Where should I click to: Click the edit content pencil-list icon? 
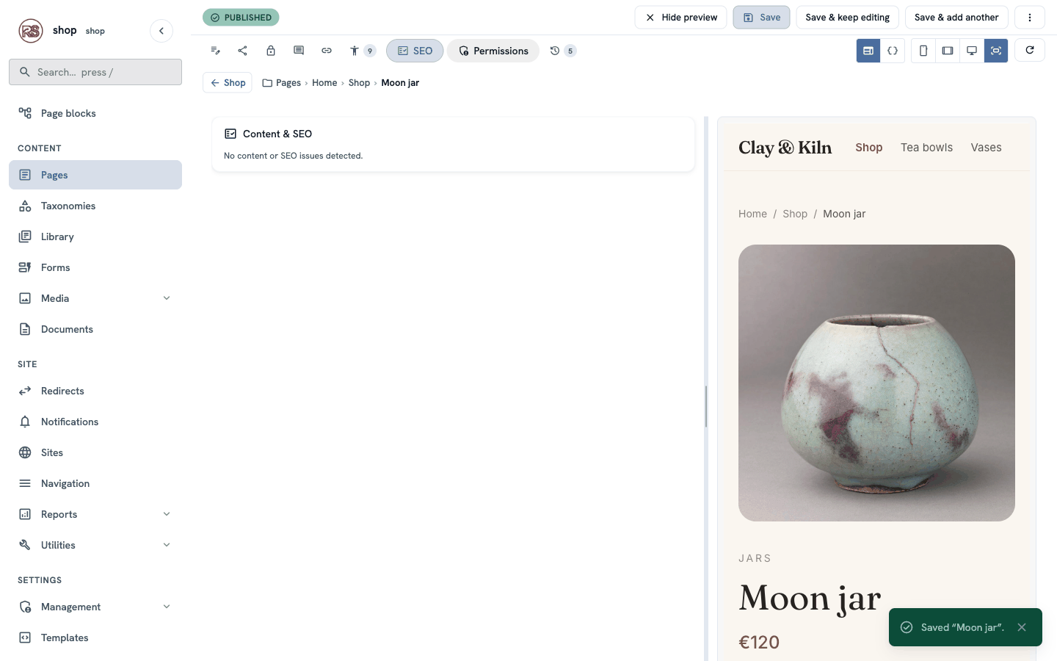215,51
